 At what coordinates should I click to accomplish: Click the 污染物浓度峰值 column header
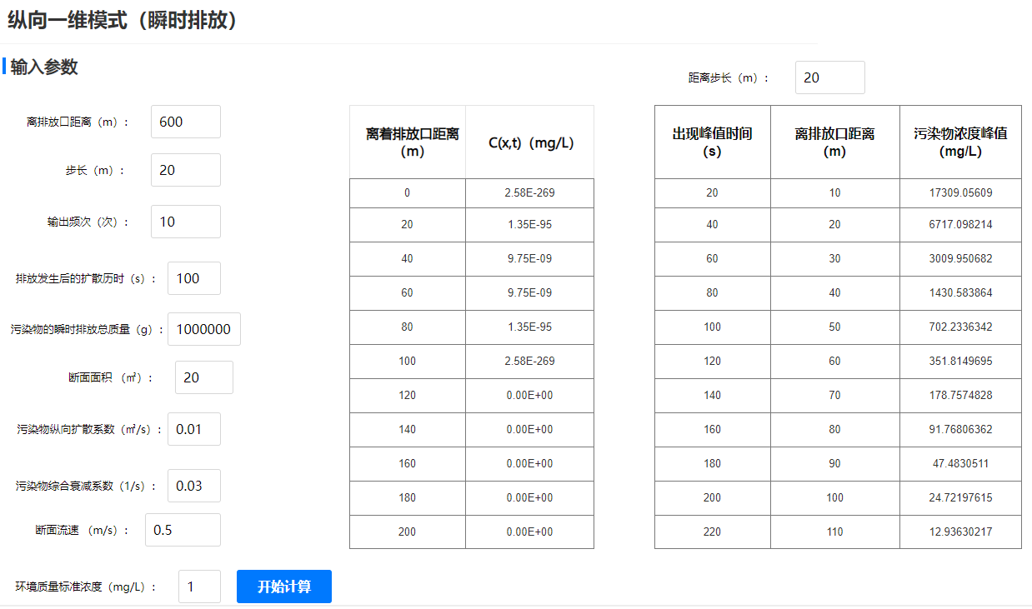[960, 142]
